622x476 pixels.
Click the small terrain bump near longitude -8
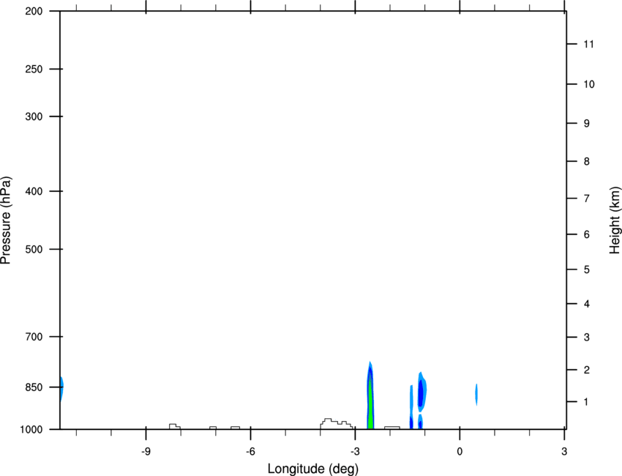175,426
